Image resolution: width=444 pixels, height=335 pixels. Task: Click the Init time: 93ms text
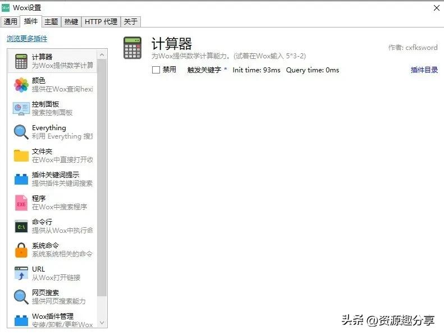tap(257, 70)
